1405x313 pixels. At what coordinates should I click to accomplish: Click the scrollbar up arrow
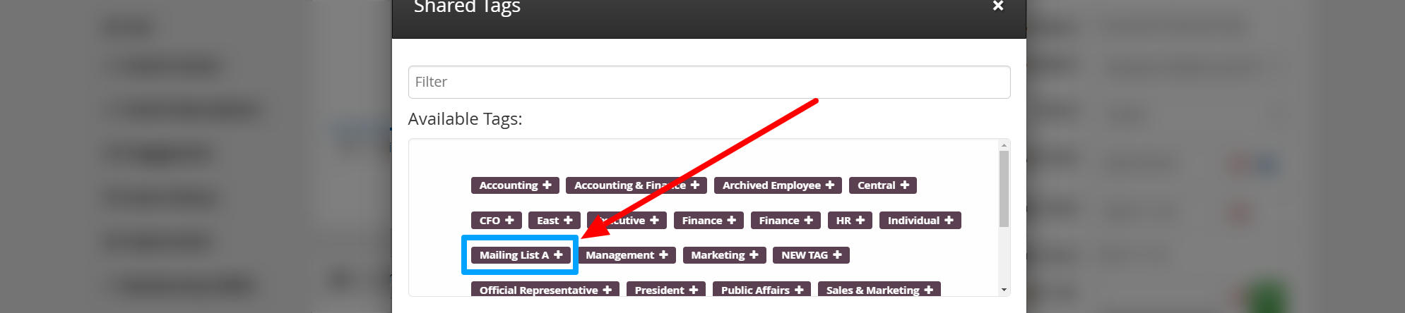pyautogui.click(x=1004, y=145)
